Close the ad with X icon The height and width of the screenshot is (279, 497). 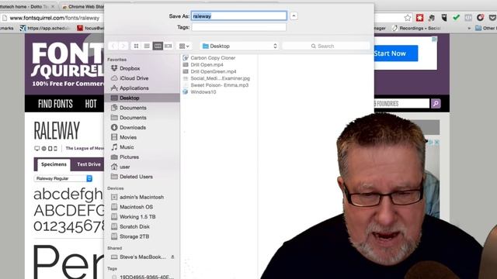(436, 143)
